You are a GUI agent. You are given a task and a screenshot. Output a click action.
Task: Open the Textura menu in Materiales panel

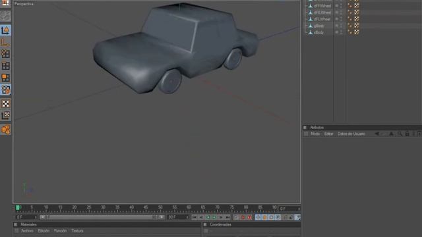77,231
